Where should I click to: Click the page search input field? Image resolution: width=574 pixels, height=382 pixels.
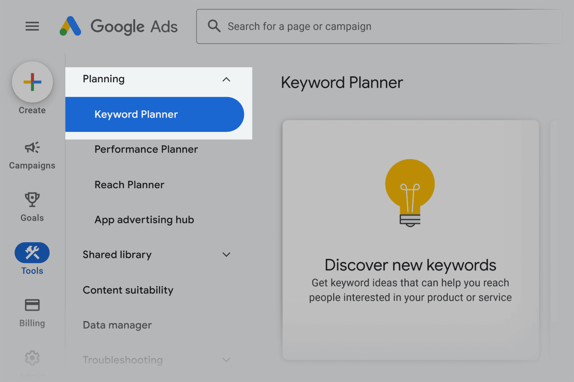click(379, 26)
